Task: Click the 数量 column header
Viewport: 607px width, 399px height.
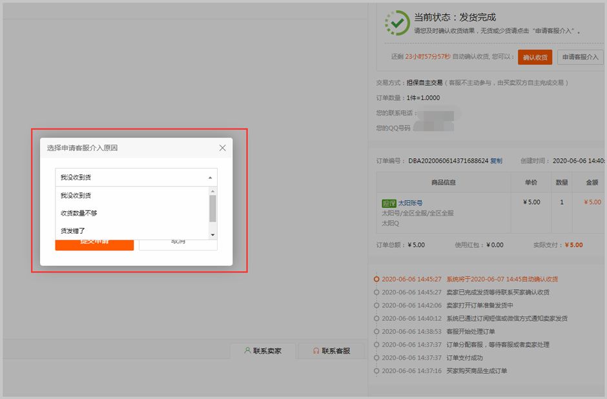Action: tap(562, 182)
